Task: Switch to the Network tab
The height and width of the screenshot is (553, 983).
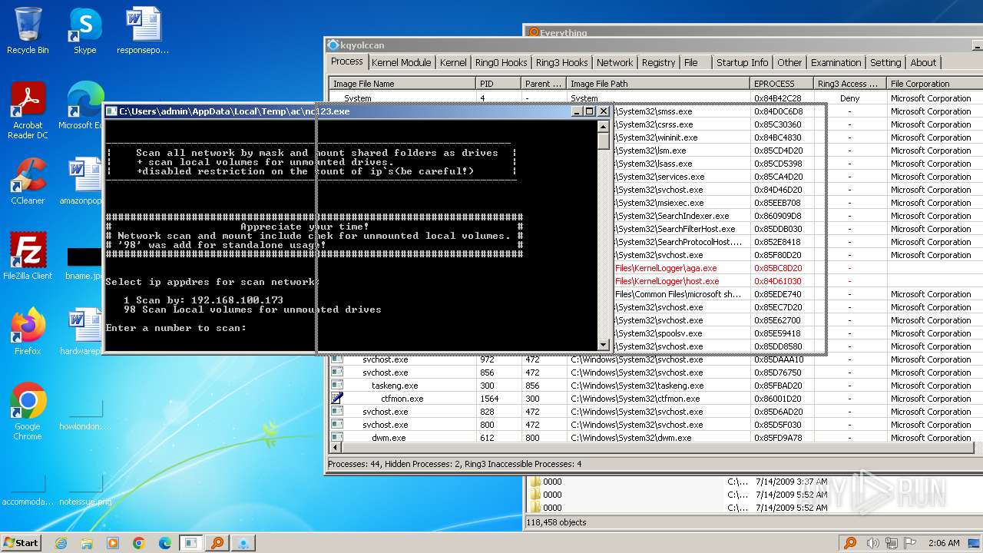Action: (614, 63)
